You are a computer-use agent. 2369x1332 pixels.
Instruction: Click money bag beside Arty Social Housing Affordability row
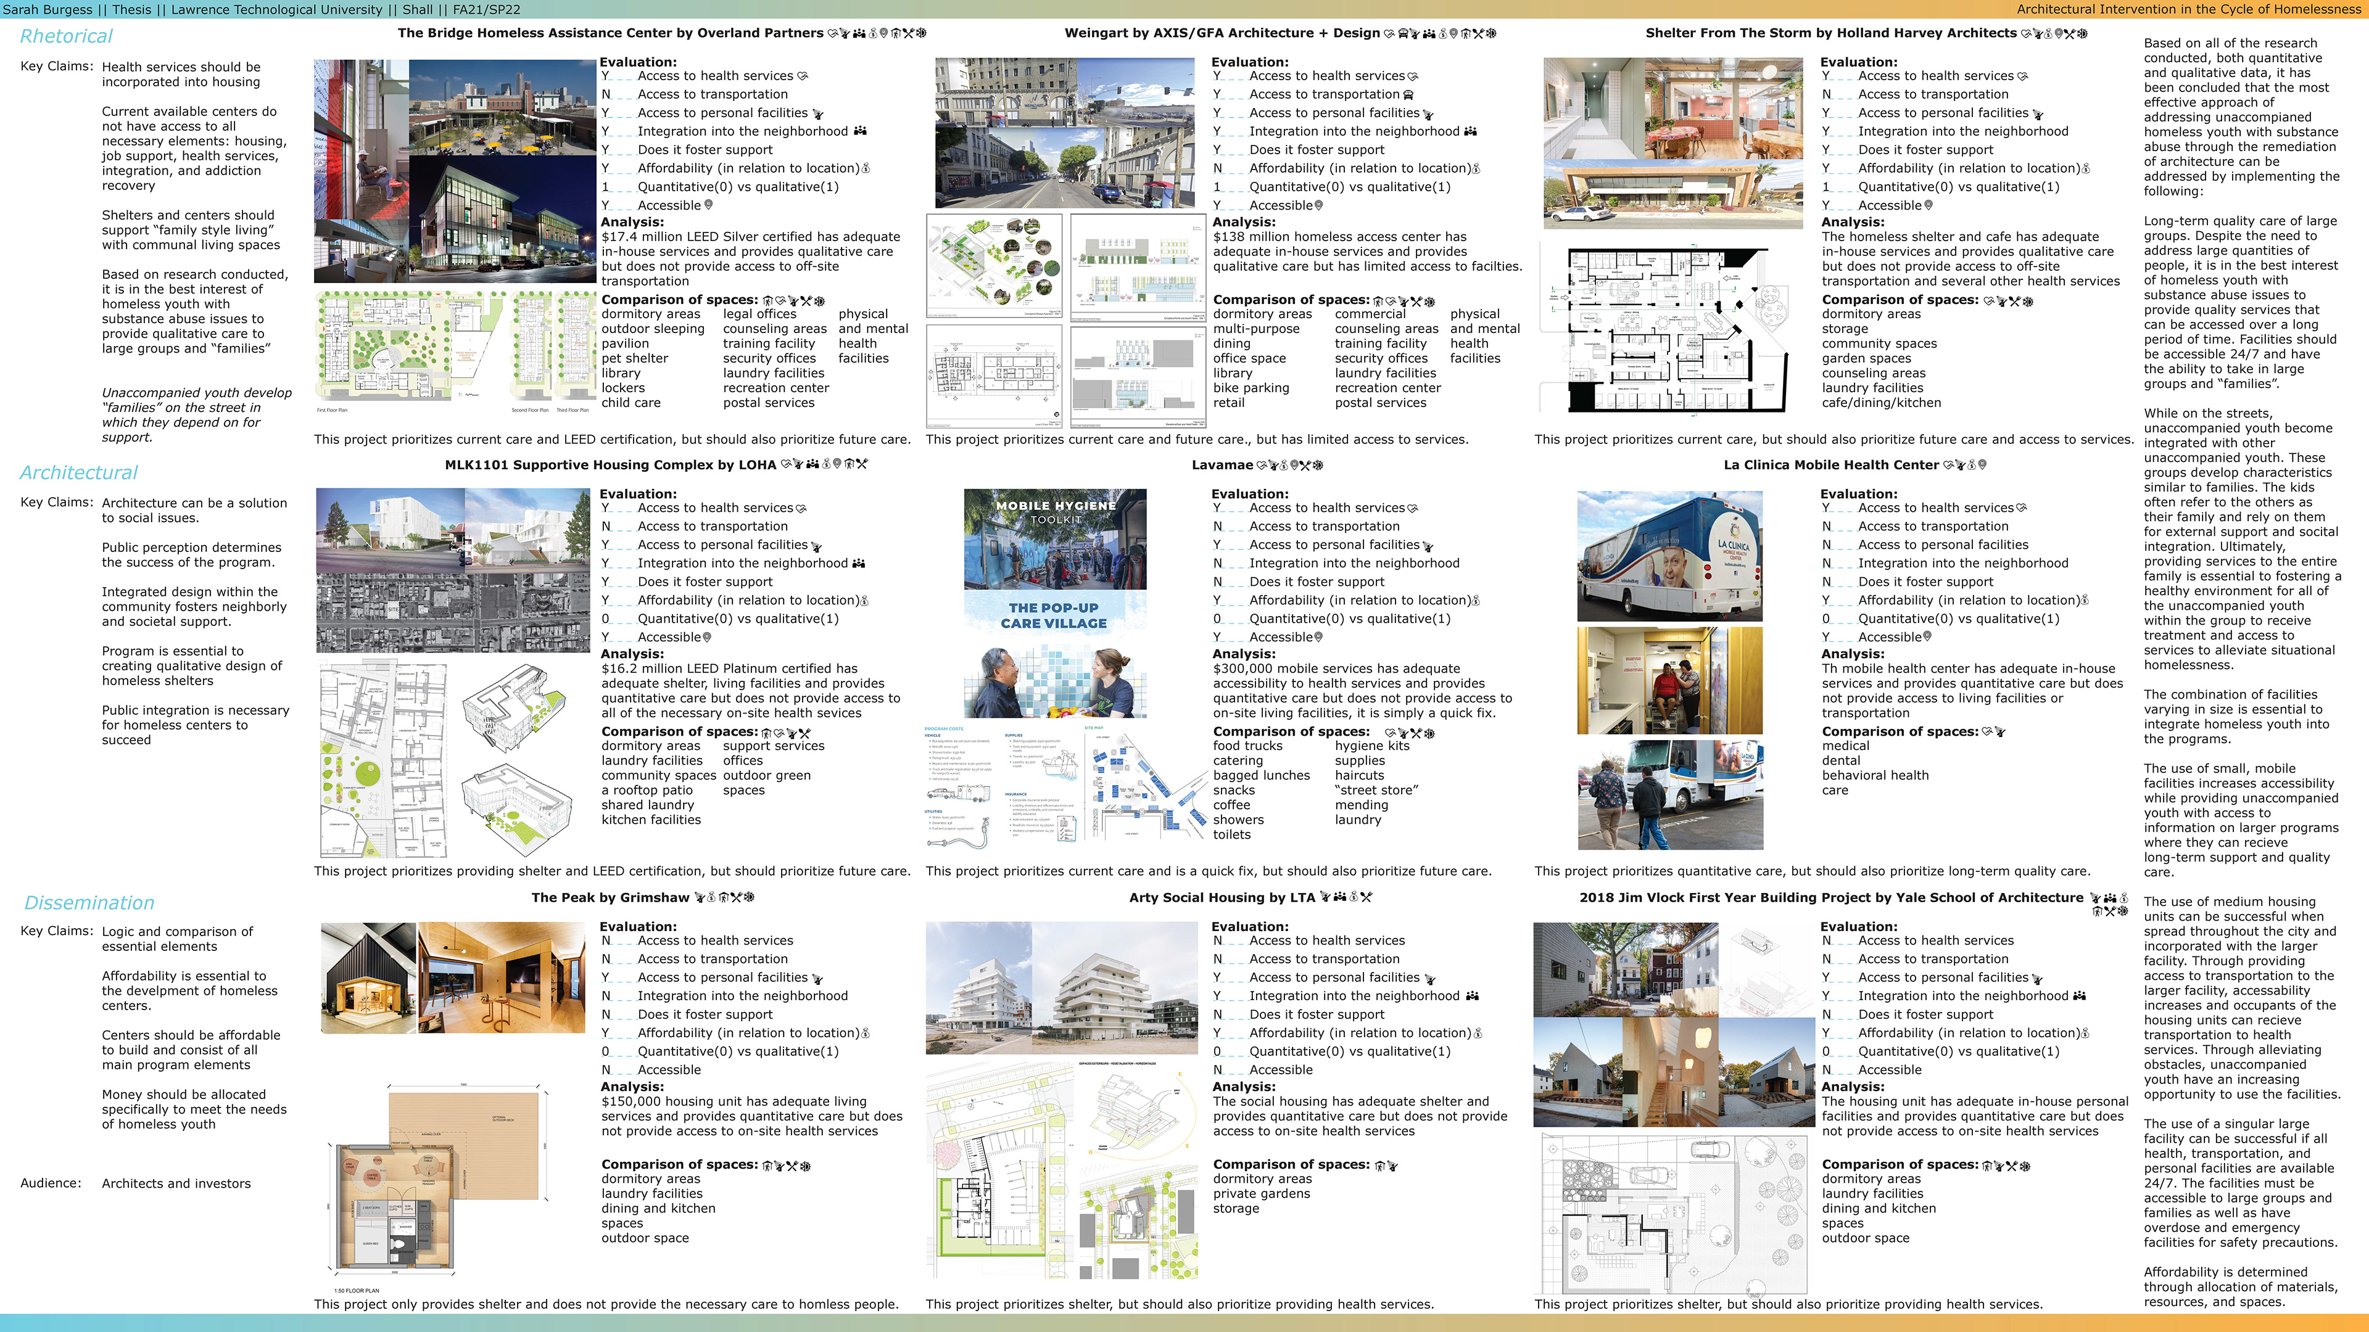pos(1479,1034)
